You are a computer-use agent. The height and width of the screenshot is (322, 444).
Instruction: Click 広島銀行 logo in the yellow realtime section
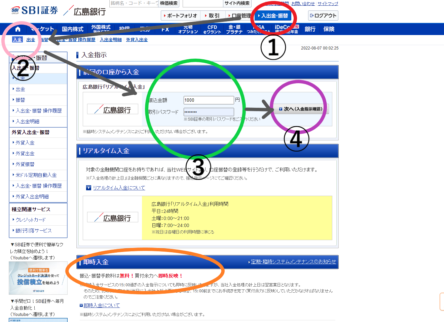pyautogui.click(x=113, y=217)
